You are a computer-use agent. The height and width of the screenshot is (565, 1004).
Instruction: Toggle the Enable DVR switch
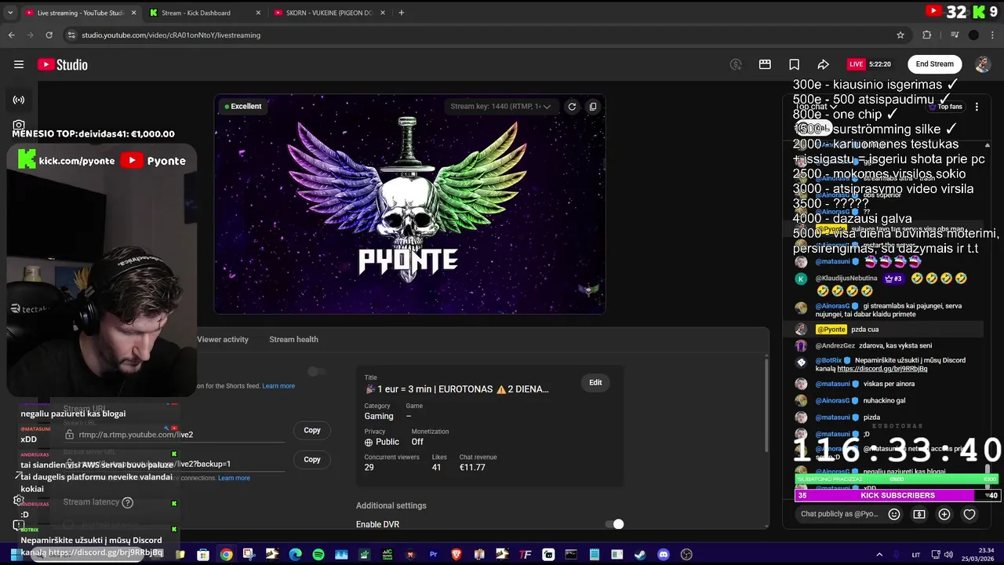tap(614, 524)
